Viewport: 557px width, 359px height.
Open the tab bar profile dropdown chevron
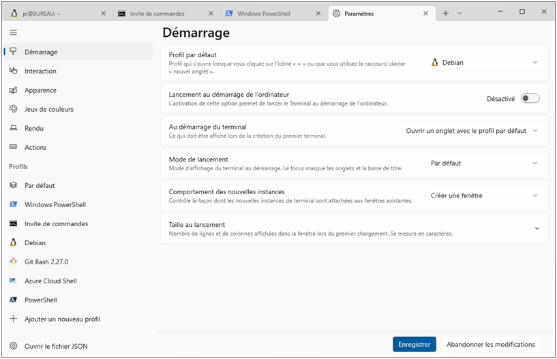click(460, 13)
